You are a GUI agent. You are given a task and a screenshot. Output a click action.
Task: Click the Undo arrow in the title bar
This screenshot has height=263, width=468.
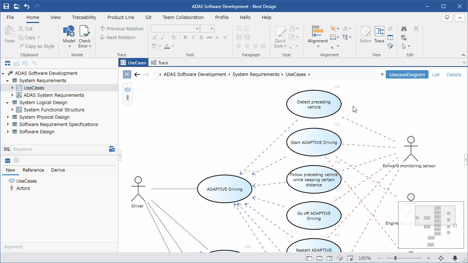pos(27,6)
